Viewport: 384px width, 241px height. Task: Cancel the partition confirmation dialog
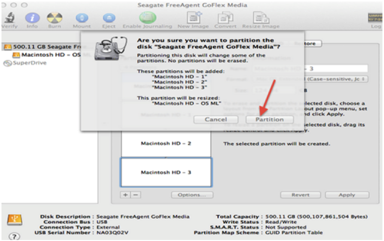click(216, 120)
